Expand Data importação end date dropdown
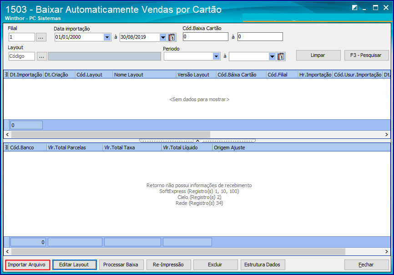This screenshot has height=275, width=394. [x=163, y=37]
